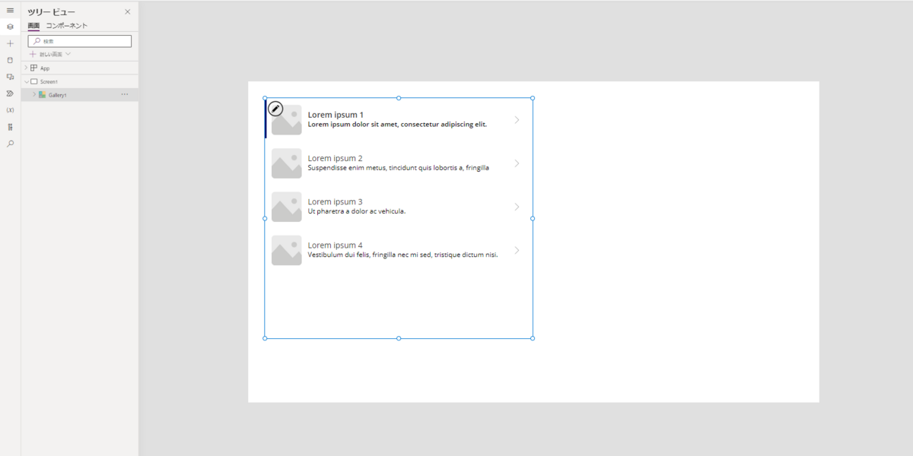Screen dimensions: 913x456
Task: Select the 'Lorem ipsum 1' title text
Action: [336, 115]
